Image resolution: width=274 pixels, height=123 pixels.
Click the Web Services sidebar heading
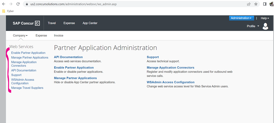21,47
